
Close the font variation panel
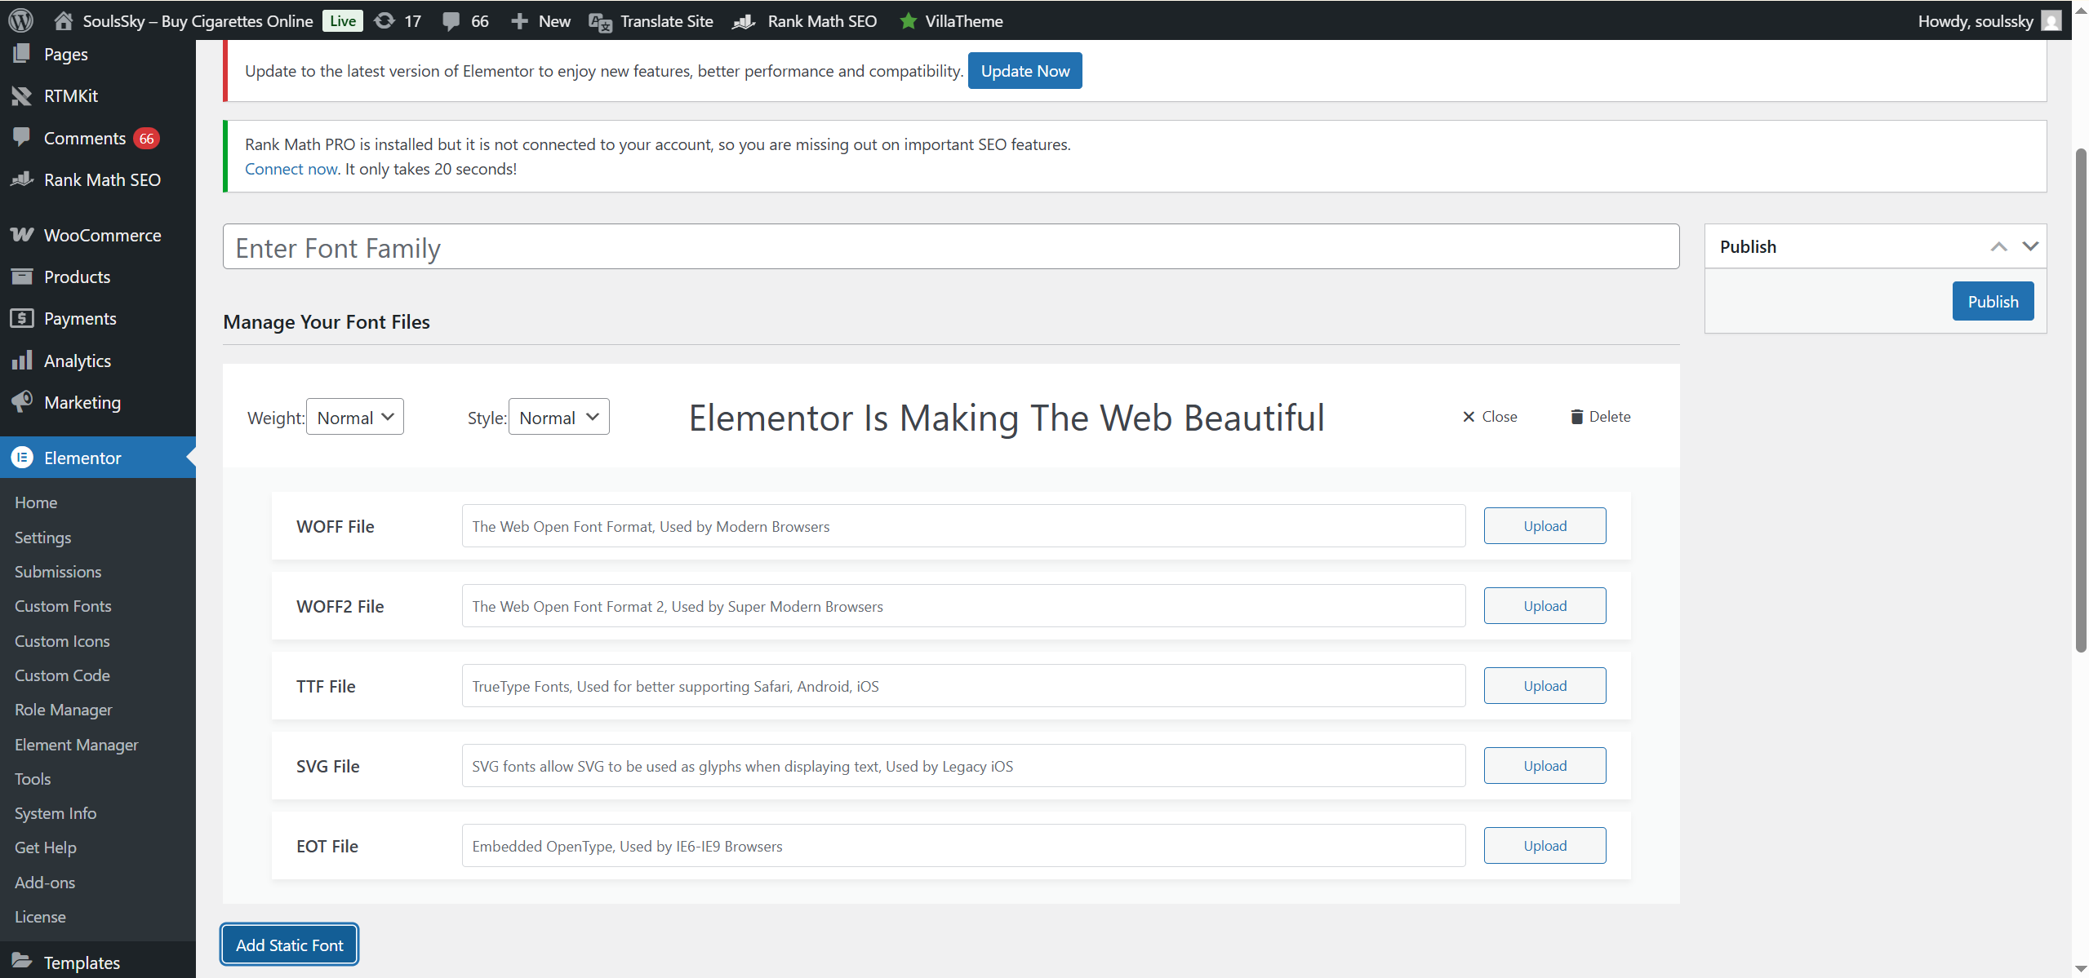[x=1489, y=417]
